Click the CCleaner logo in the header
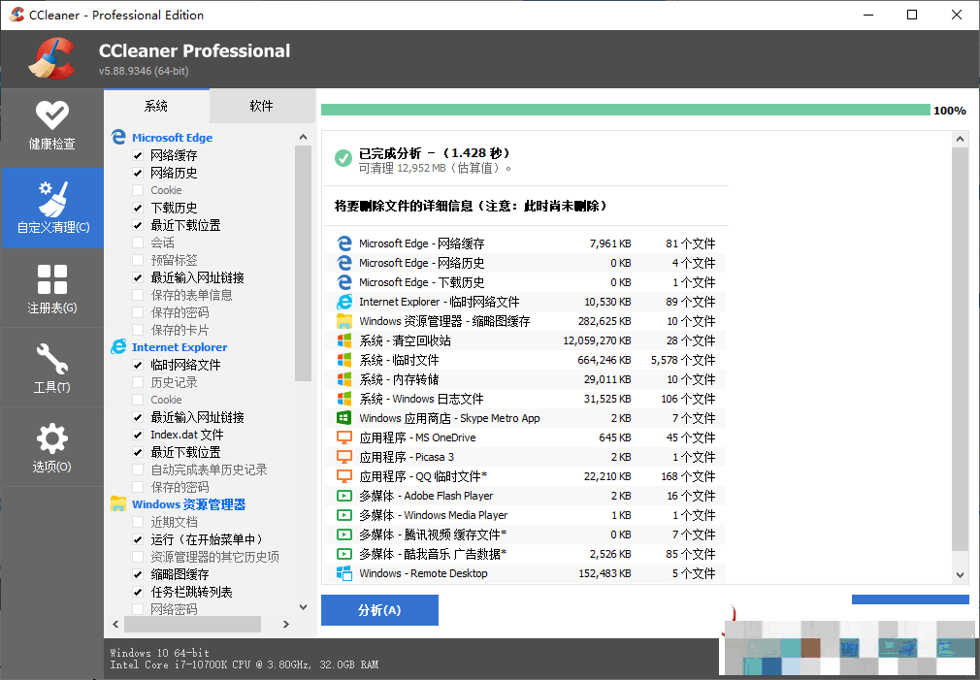 pos(52,59)
